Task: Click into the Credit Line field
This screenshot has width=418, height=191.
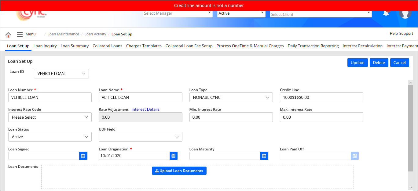Action: [321, 97]
